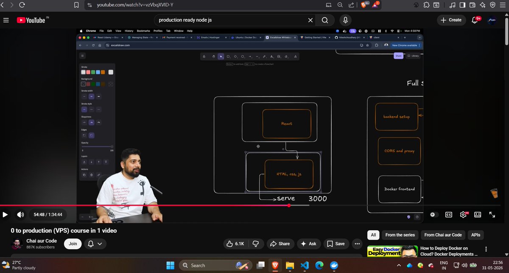Open Docker Desktop from the taskbar
The width and height of the screenshot is (509, 273).
click(334, 265)
